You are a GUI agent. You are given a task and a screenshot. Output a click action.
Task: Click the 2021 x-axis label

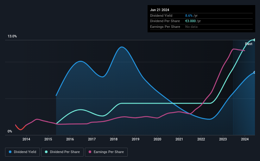[x=179, y=139]
